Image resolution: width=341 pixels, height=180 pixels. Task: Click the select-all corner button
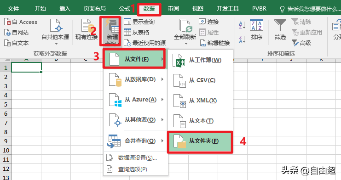pyautogui.click(x=6, y=60)
